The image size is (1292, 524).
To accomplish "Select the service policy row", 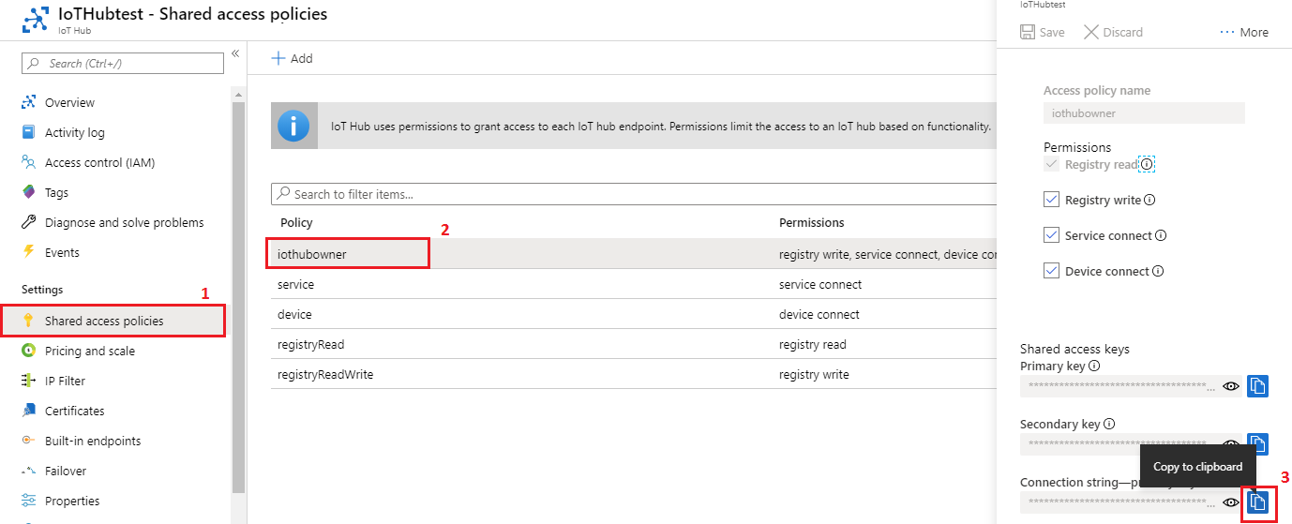I will pos(633,284).
